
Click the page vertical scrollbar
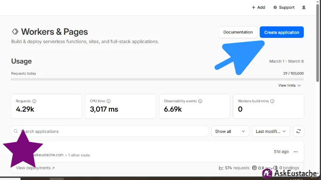[318, 44]
